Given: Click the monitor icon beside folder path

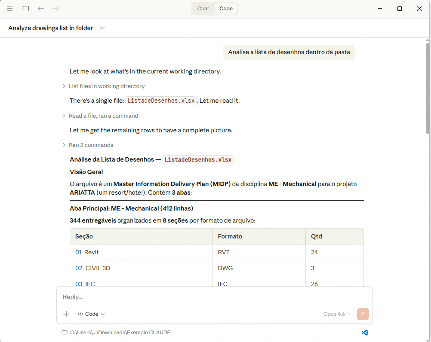Looking at the screenshot, I should click(65, 333).
